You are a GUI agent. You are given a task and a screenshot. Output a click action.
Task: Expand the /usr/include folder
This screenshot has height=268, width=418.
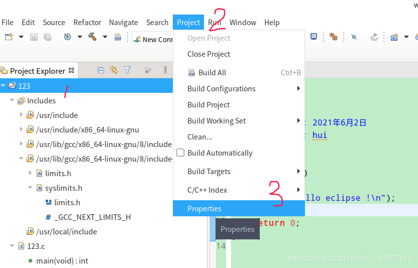[21, 115]
